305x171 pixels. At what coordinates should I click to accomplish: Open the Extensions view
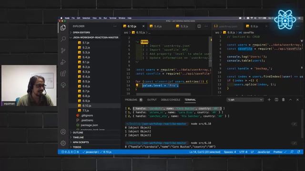(63, 74)
